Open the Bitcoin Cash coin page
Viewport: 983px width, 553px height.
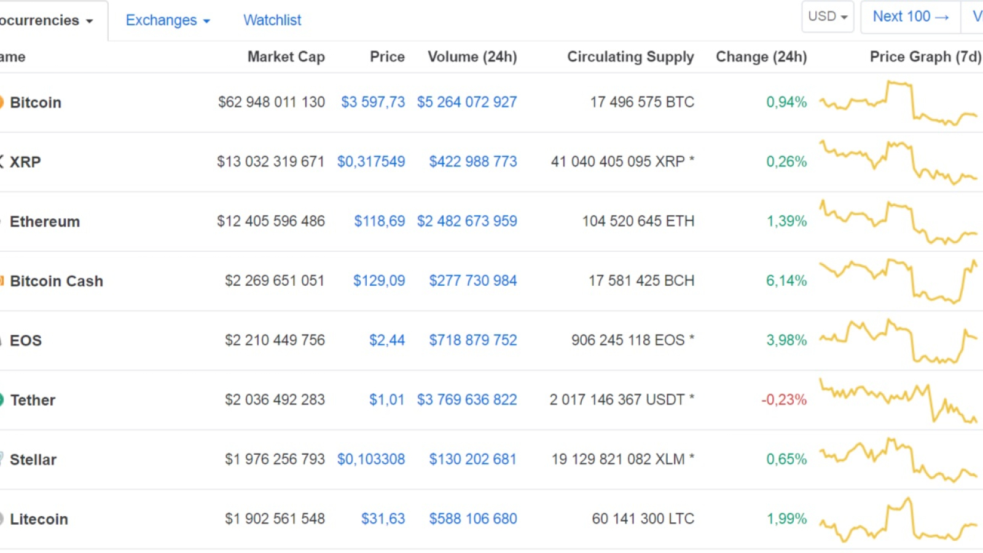pyautogui.click(x=57, y=281)
